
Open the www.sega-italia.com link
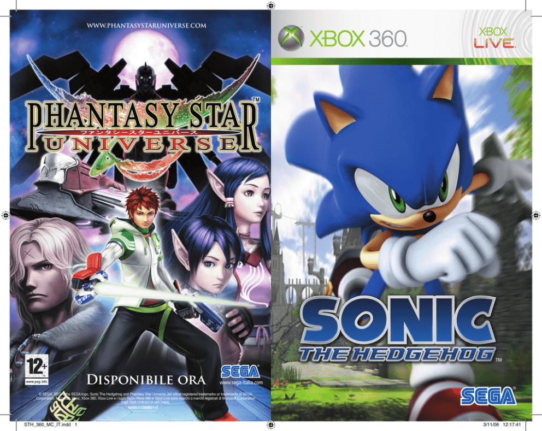[241, 382]
